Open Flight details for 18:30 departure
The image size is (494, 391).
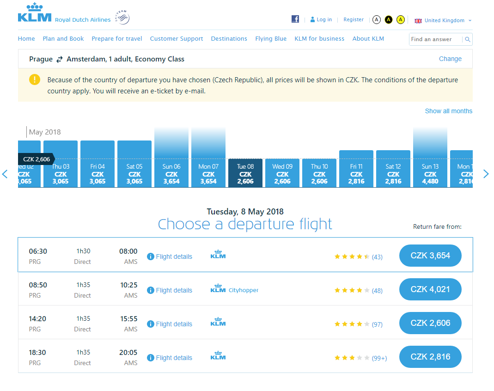pos(174,358)
